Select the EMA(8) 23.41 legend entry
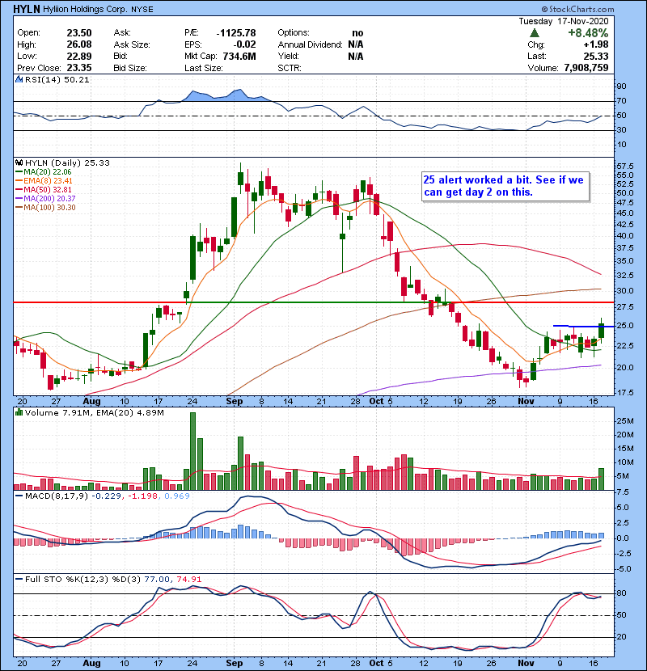647x671 pixels. 44,180
